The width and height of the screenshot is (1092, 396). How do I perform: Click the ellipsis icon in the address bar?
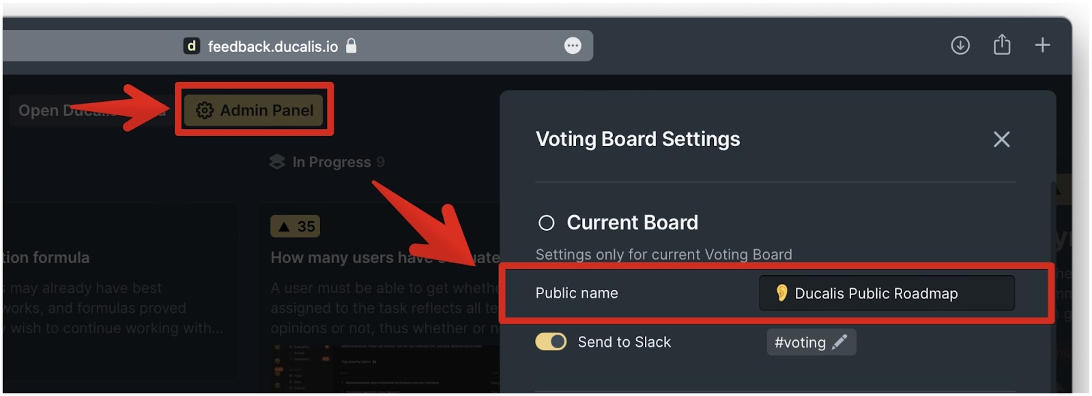click(x=573, y=46)
